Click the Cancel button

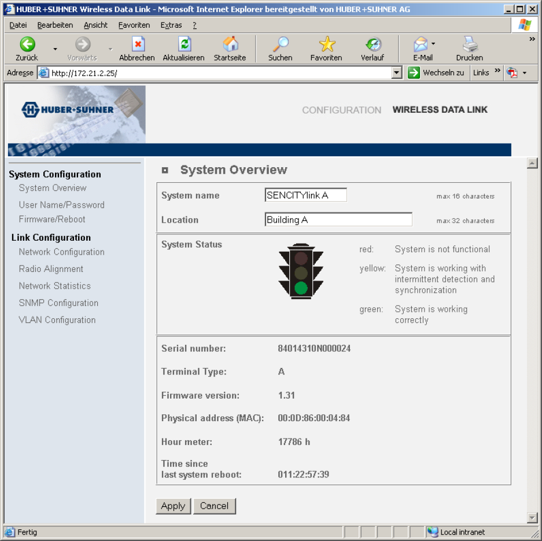pos(214,506)
